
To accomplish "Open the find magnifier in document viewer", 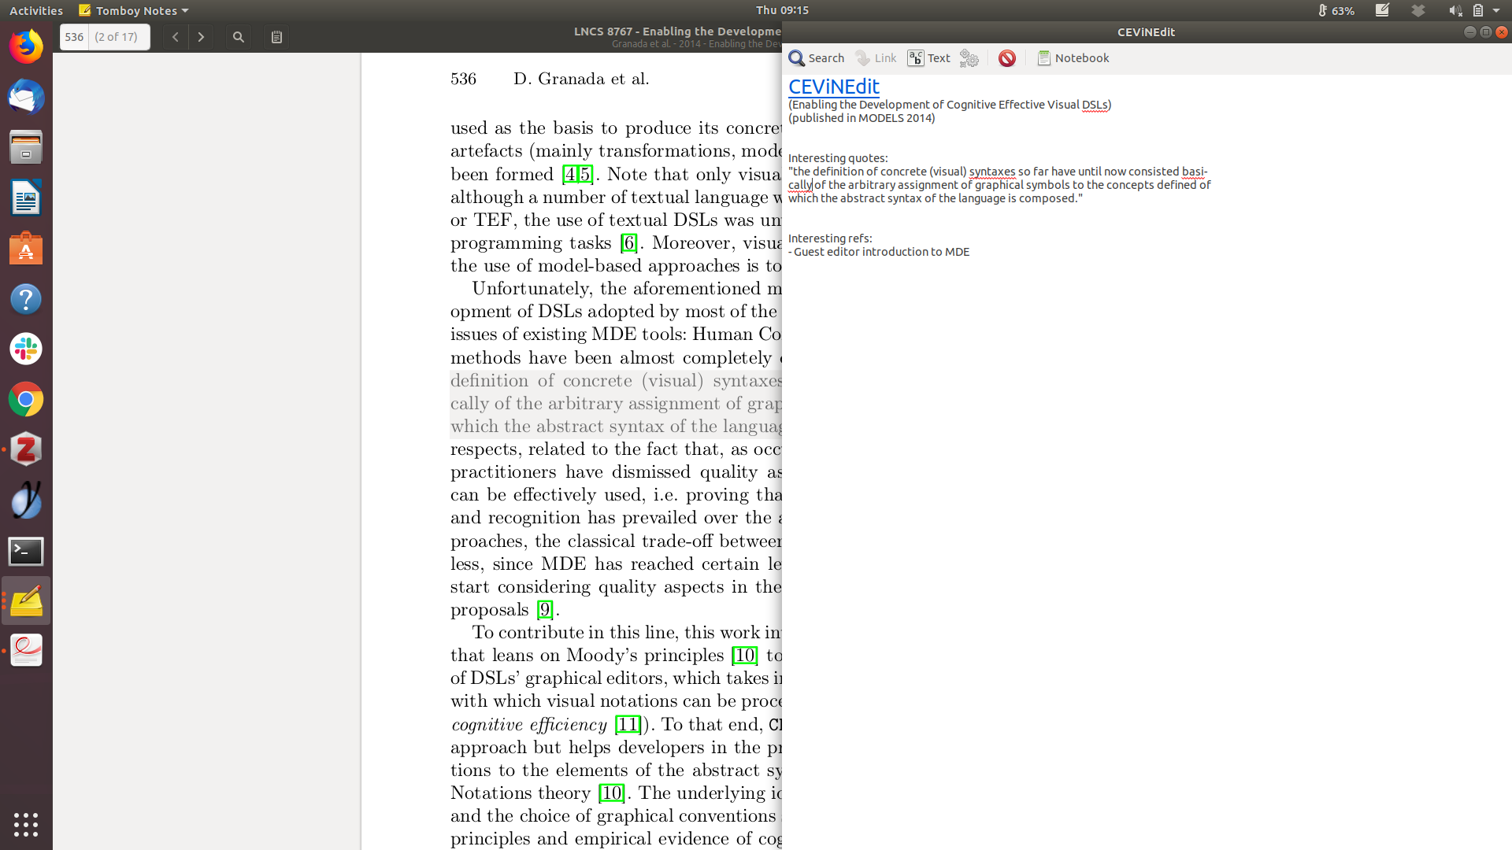I will 239,37.
